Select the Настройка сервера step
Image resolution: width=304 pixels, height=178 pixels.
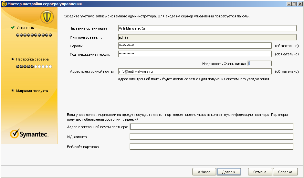click(x=32, y=59)
